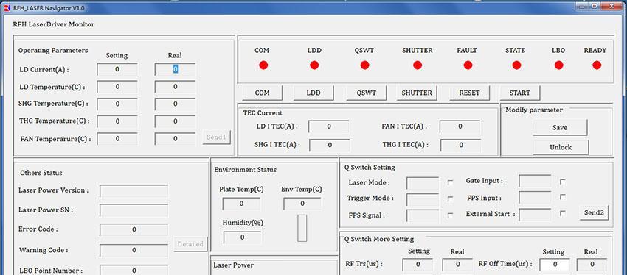The height and width of the screenshot is (275, 627).
Task: Click the Humidity(%) field
Action: pyautogui.click(x=243, y=238)
